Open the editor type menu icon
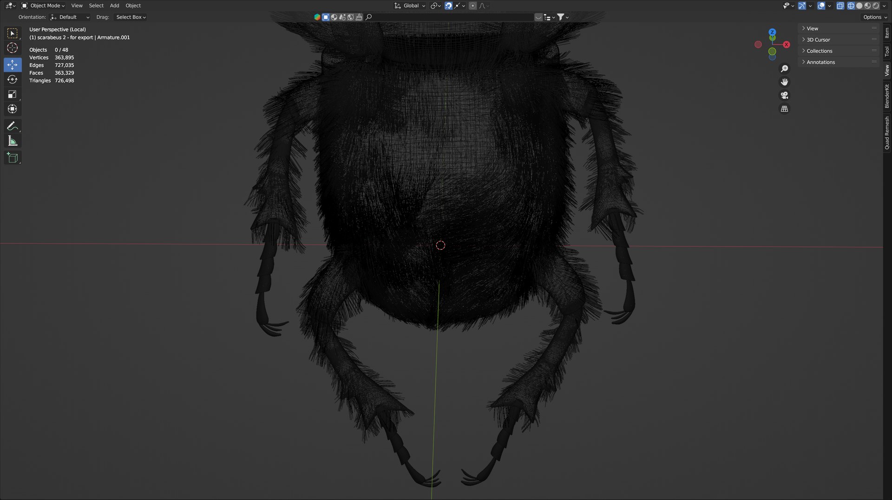Image resolution: width=892 pixels, height=500 pixels. [10, 6]
